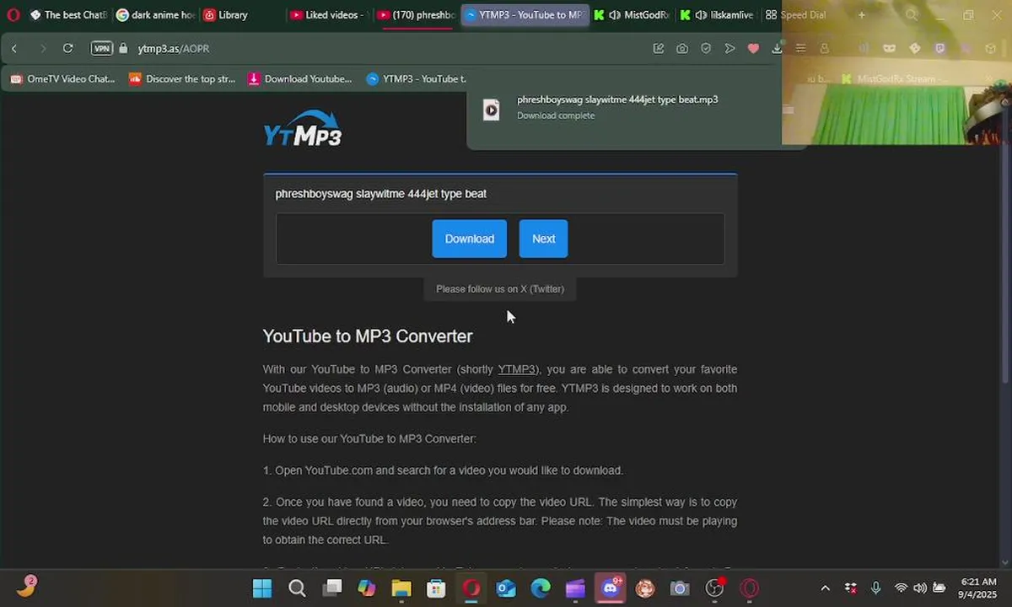Open Discord from the taskbar
This screenshot has width=1012, height=607.
(x=611, y=588)
